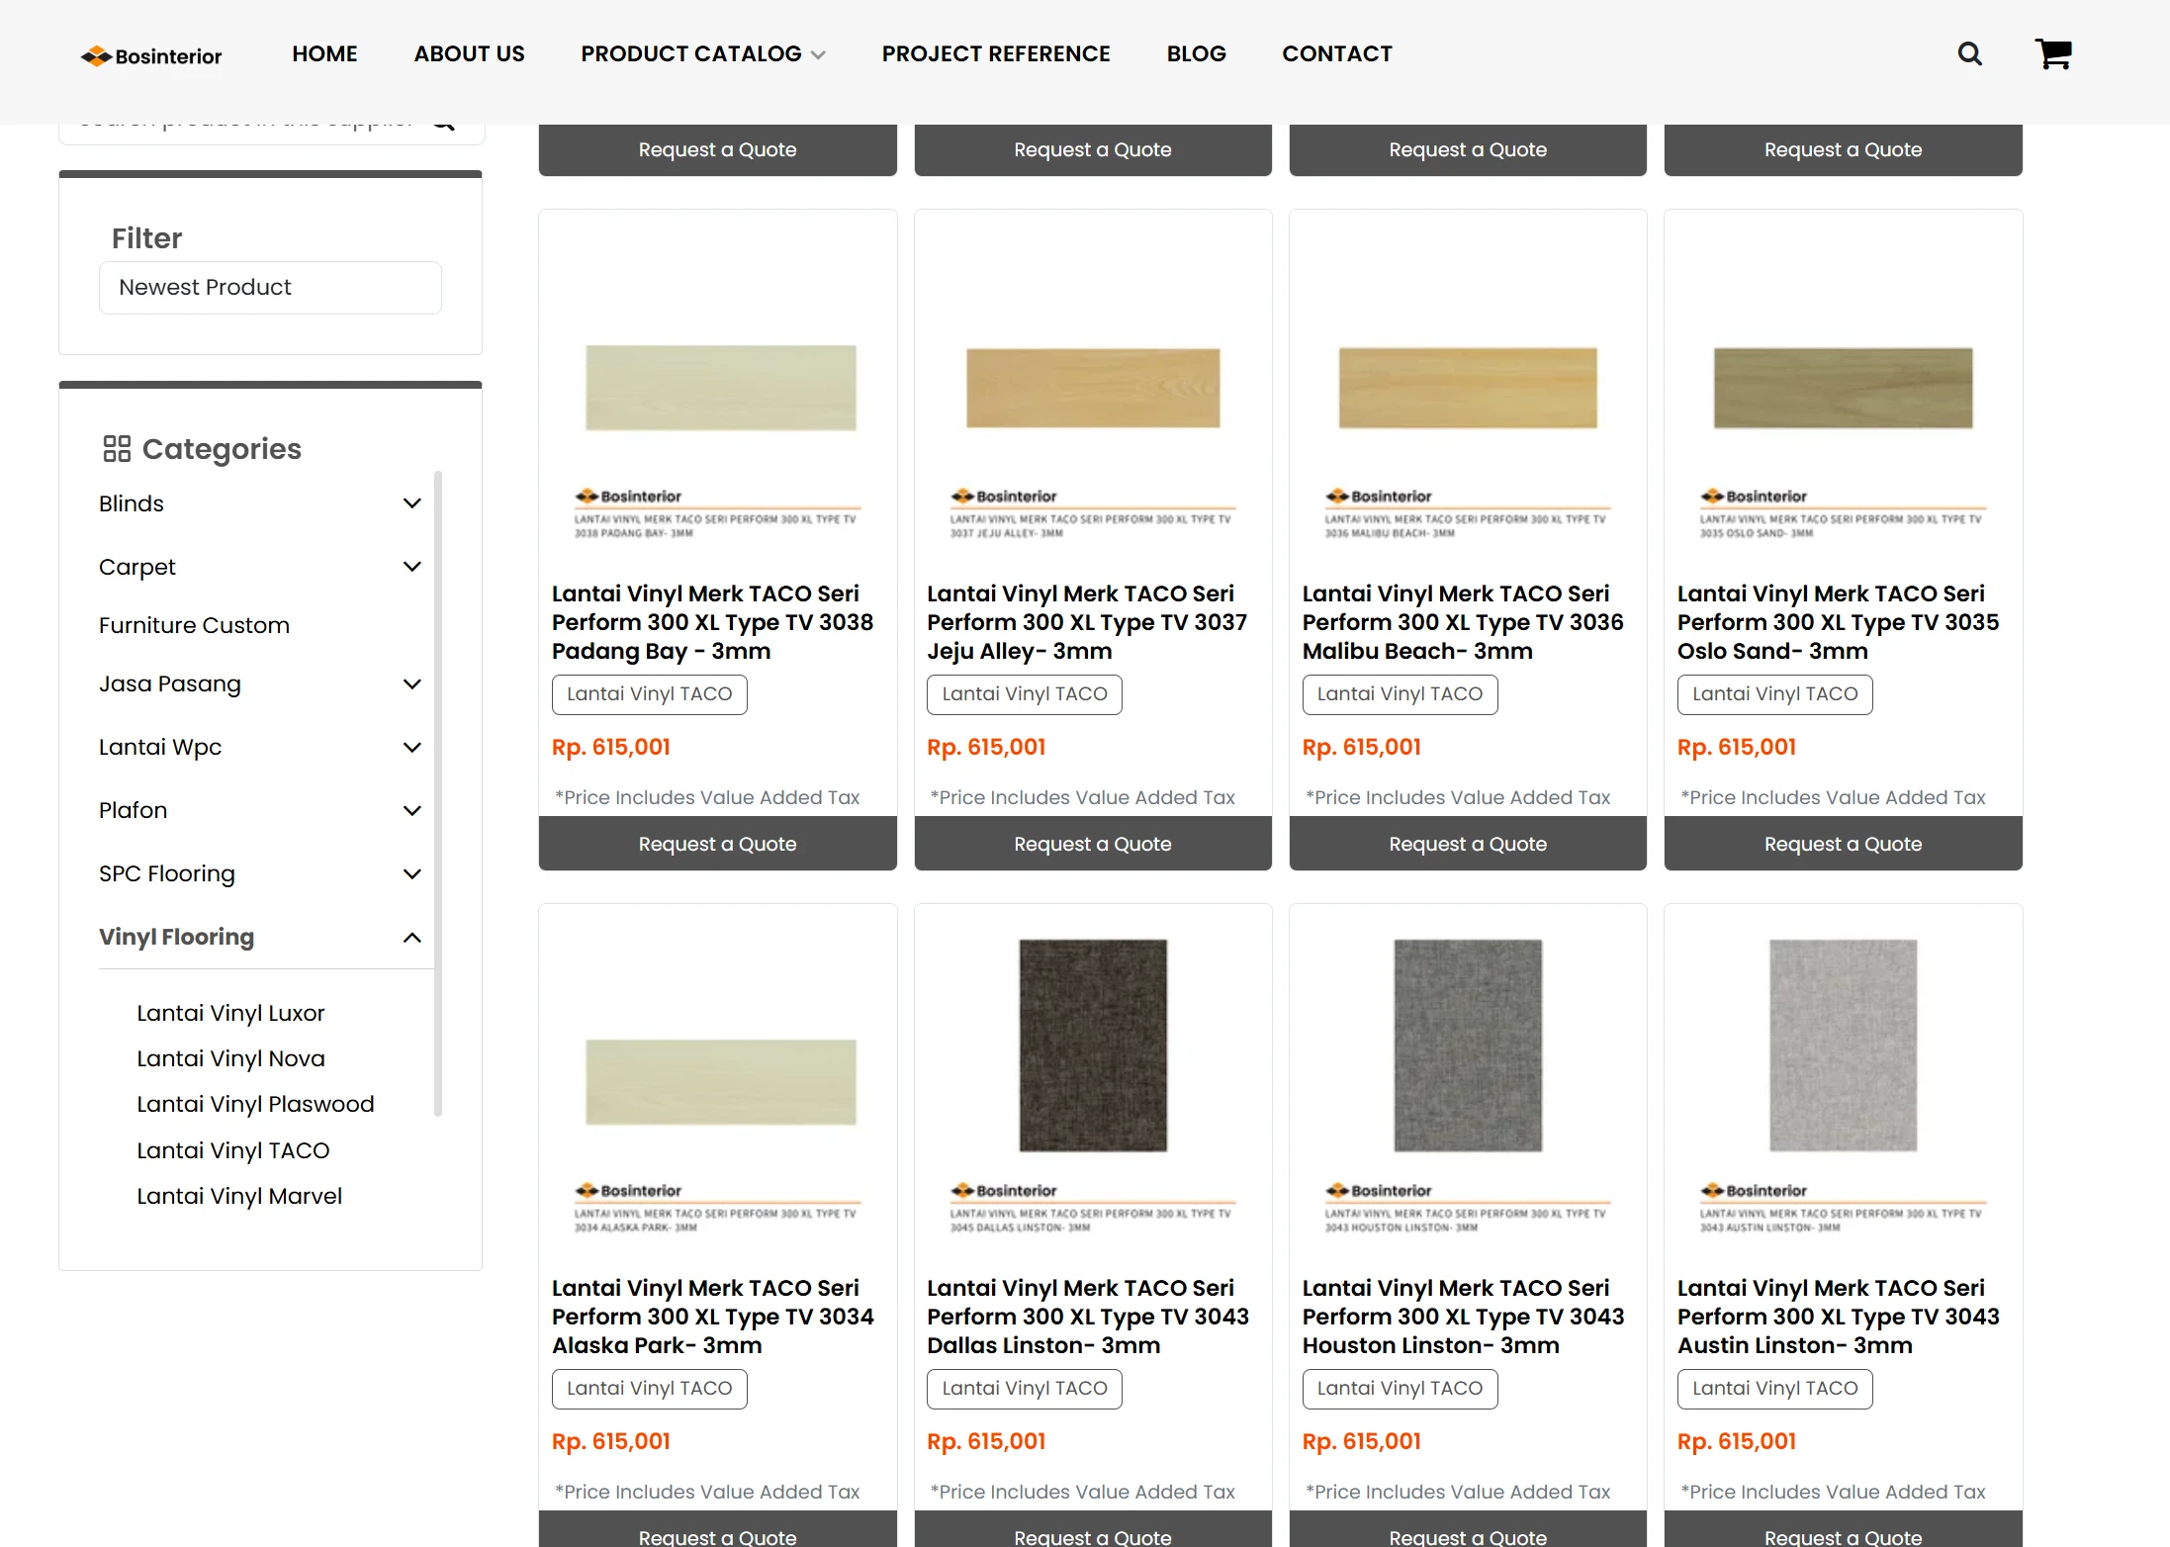Open the Lantai Vinyl Nova subcategory
This screenshot has width=2170, height=1547.
coord(230,1058)
